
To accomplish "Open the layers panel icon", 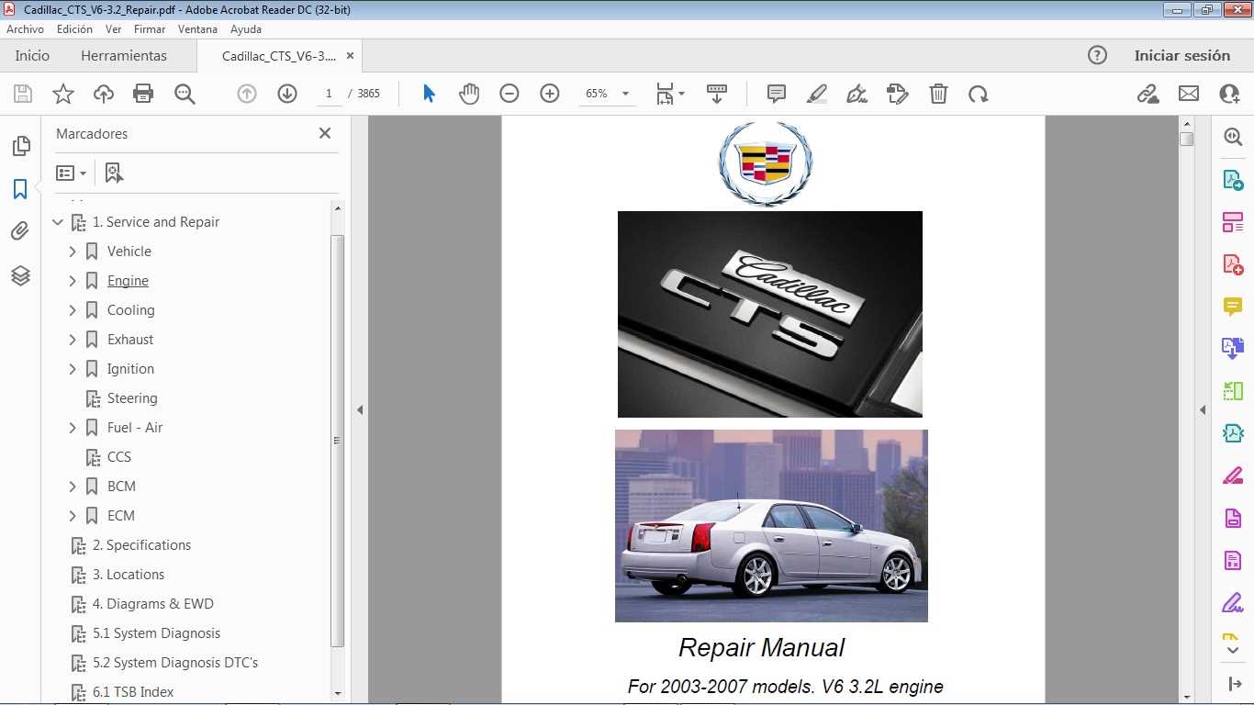I will (20, 274).
